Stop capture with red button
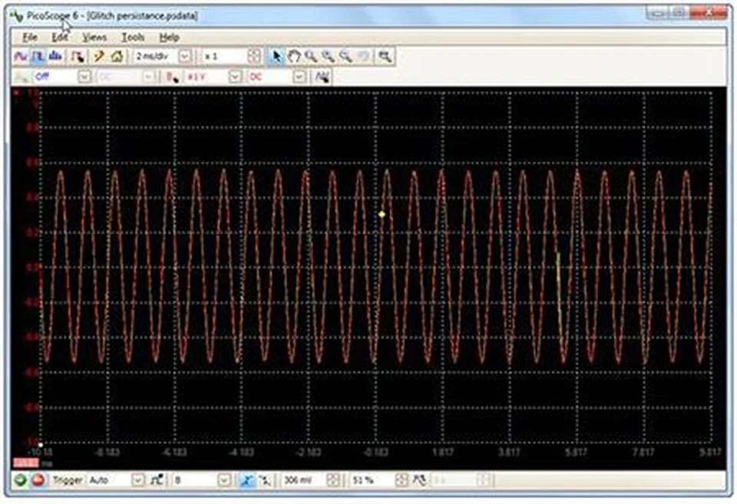The image size is (737, 504). (x=38, y=480)
